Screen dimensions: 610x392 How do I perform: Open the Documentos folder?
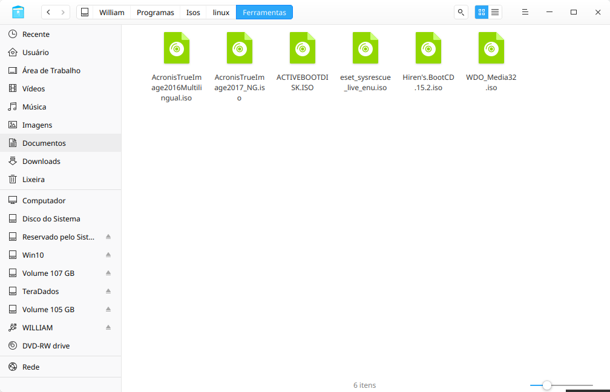tap(61, 143)
